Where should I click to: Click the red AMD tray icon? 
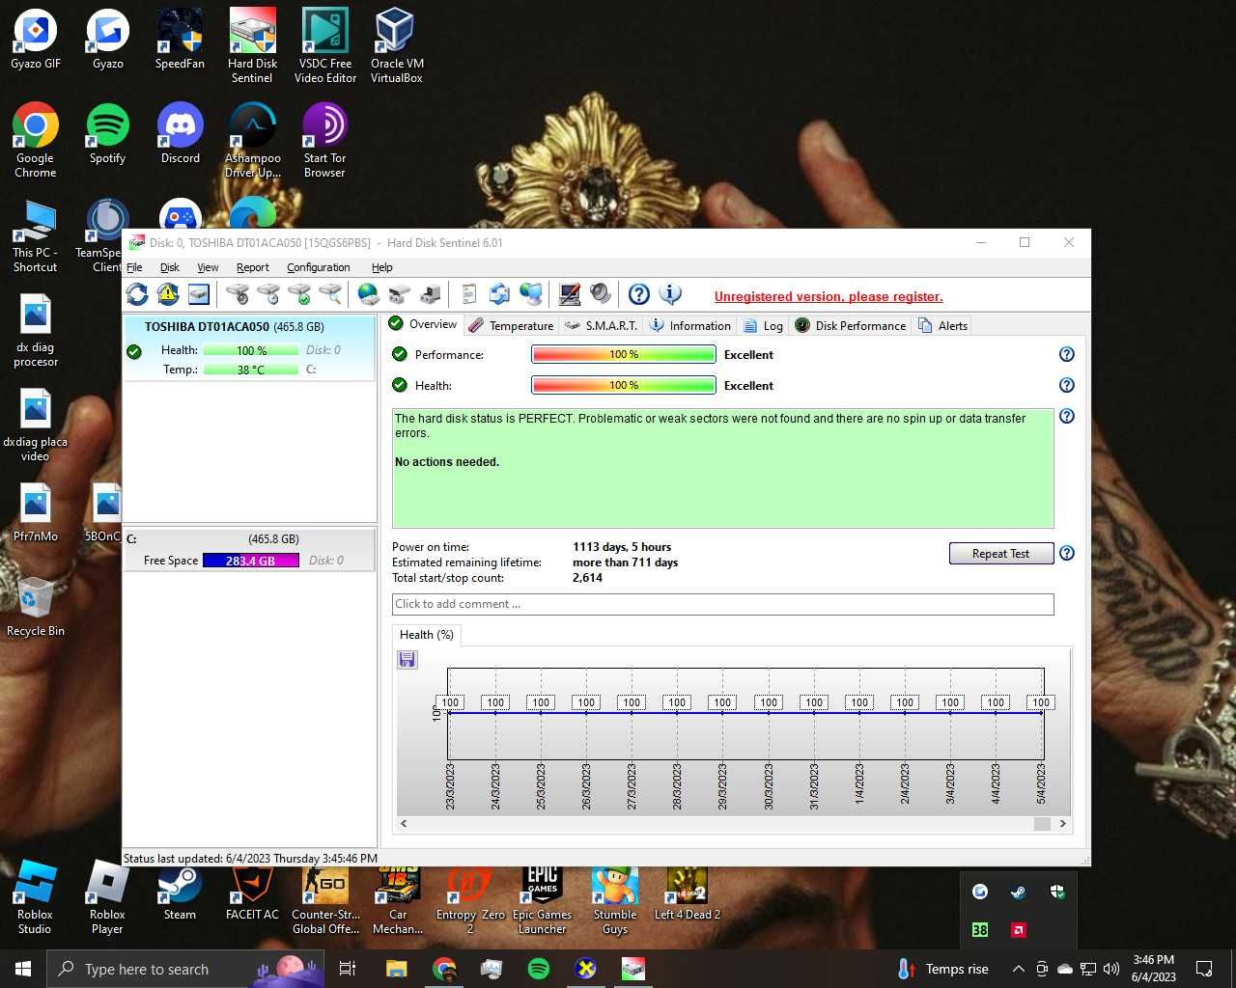1019,930
